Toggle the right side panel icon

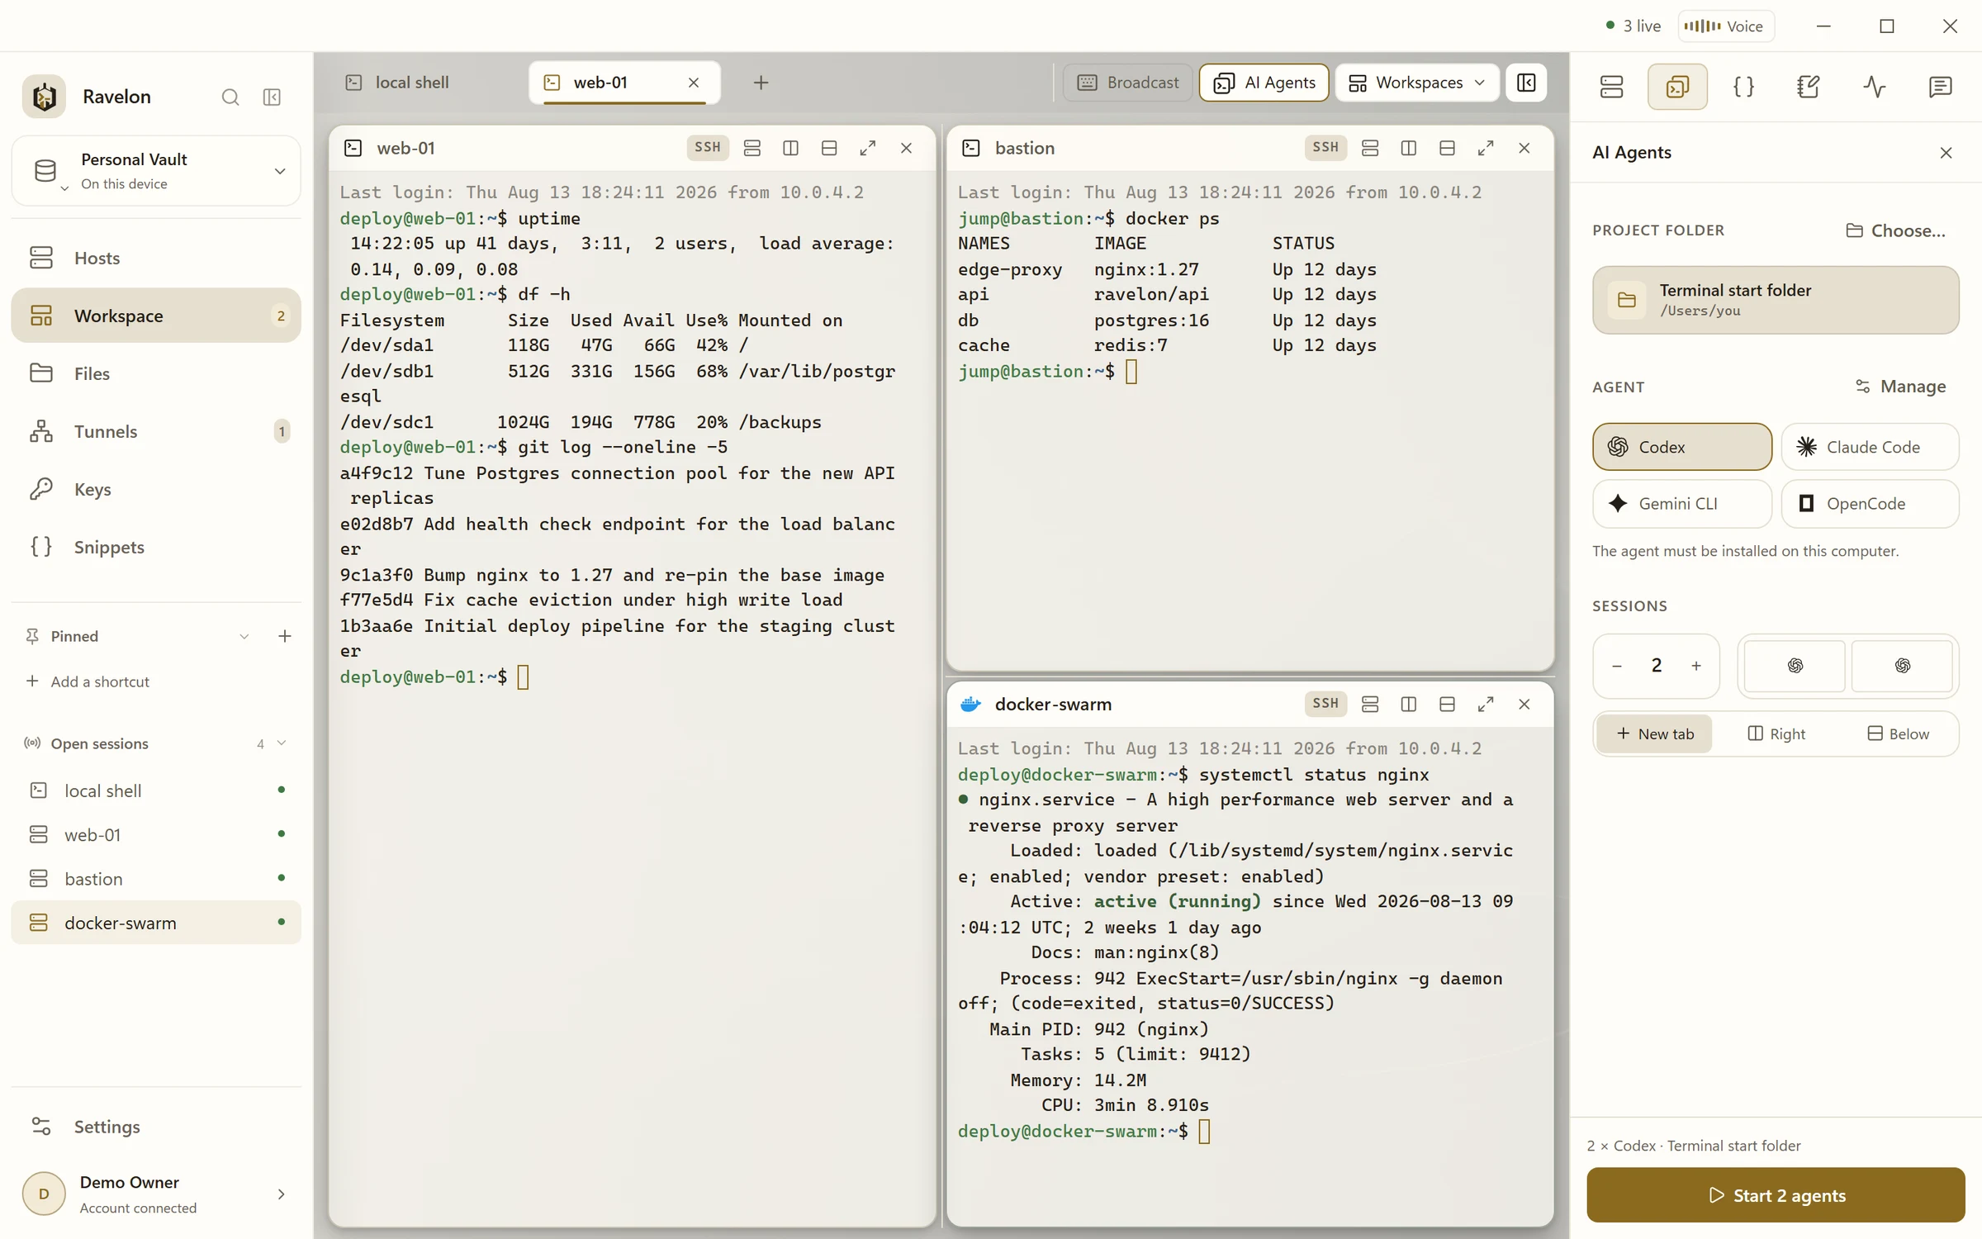(x=1526, y=83)
